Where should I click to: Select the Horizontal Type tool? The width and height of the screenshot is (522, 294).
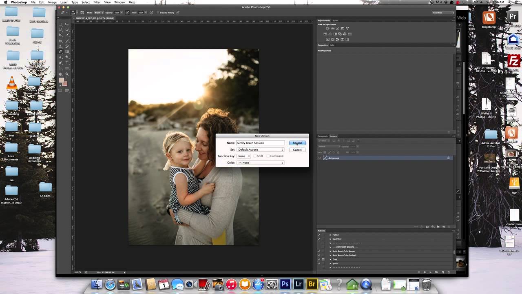tap(67, 63)
